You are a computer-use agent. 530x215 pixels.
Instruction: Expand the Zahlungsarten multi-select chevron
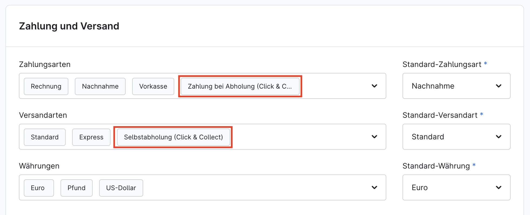click(x=374, y=86)
